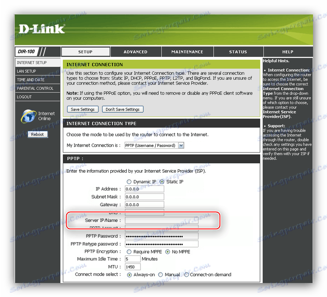
Task: Click the MTU input field
Action: tap(133, 267)
